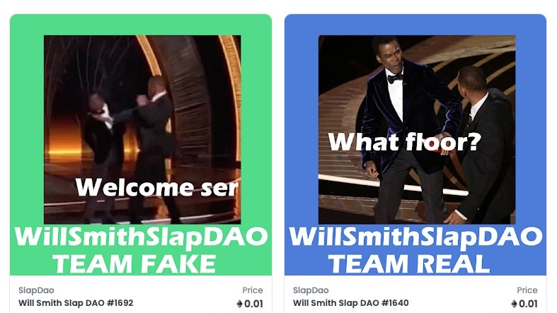The width and height of the screenshot is (557, 313).
Task: Visit SlapDao collection from the #1692 card
Action: (36, 290)
